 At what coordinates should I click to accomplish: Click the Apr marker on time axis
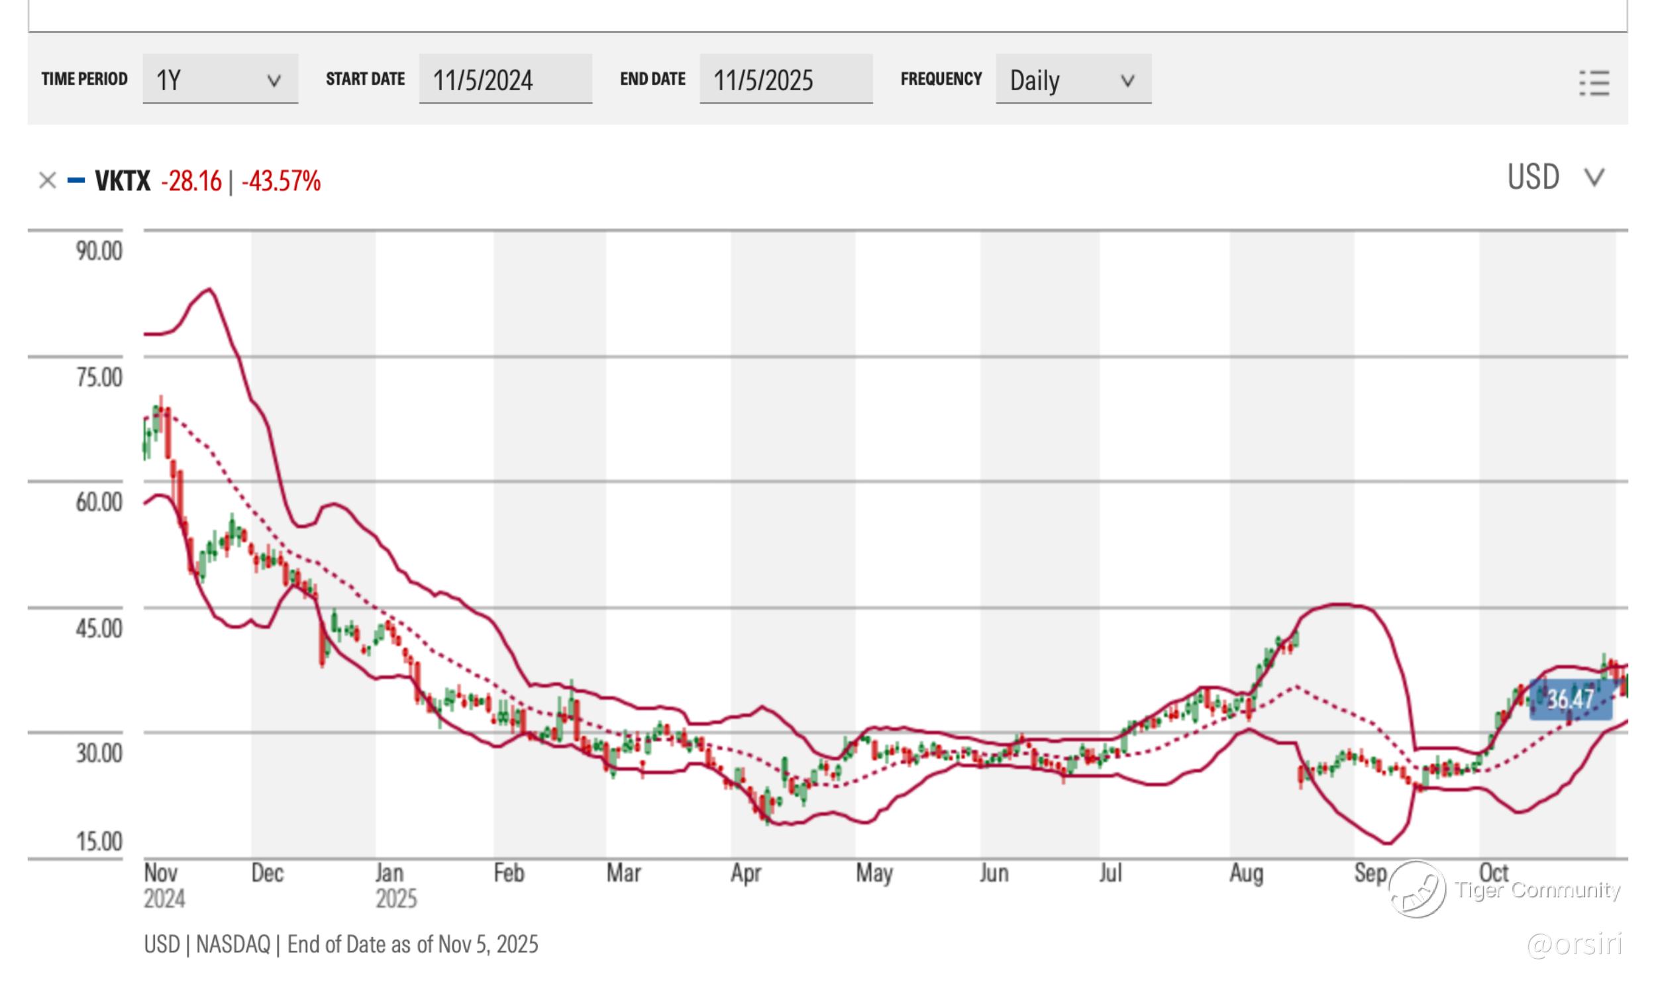pos(745,873)
